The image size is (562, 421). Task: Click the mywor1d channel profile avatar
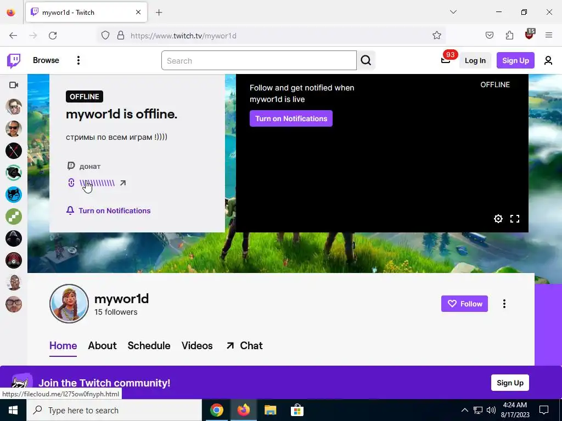[69, 304]
